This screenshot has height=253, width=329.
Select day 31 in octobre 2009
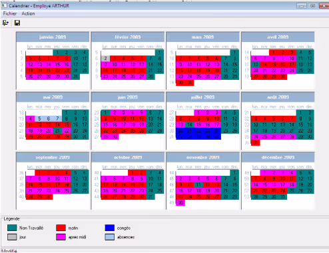pos(151,196)
